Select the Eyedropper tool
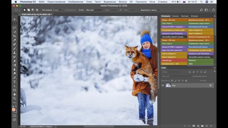Image resolution: width=228 pixels, height=128 pixels. 14,40
